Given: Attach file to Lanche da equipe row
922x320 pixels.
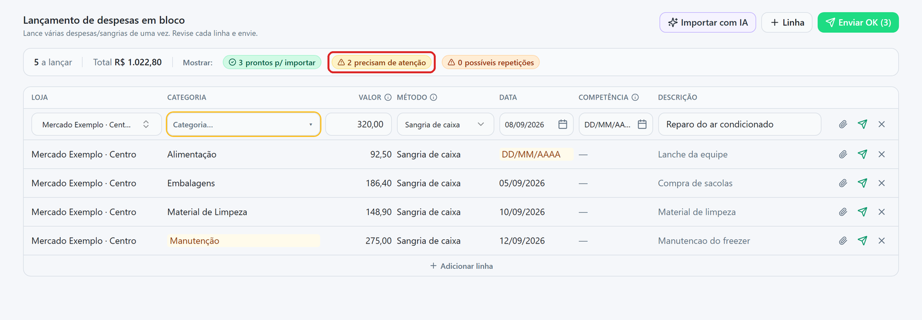Looking at the screenshot, I should pyautogui.click(x=843, y=154).
